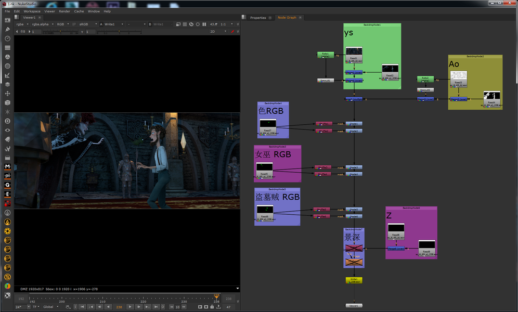Image resolution: width=518 pixels, height=312 pixels.
Task: Open the Draw nodes toolbar menu
Action: coord(7,29)
